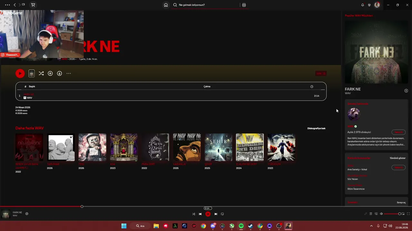Open the Browse icon beside search
Image resolution: width=412 pixels, height=231 pixels.
244,5
